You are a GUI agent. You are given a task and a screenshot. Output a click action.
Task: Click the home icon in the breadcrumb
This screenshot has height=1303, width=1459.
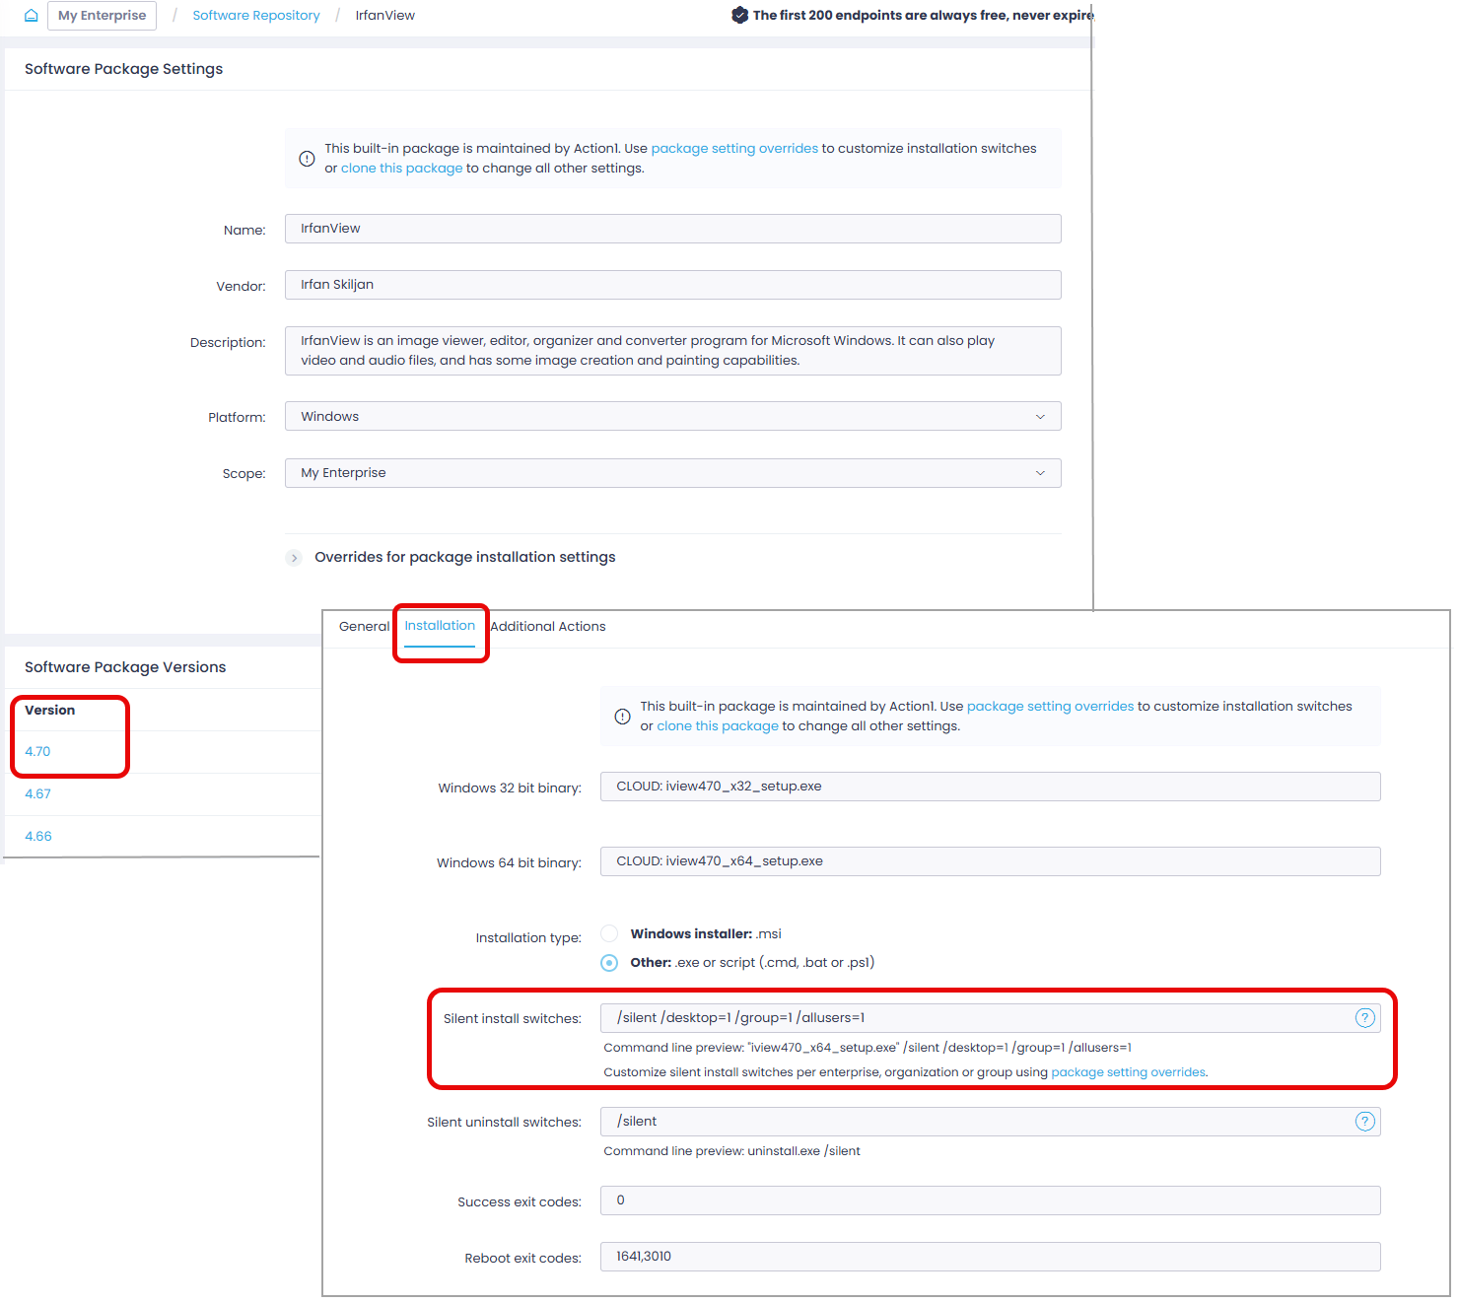click(31, 15)
